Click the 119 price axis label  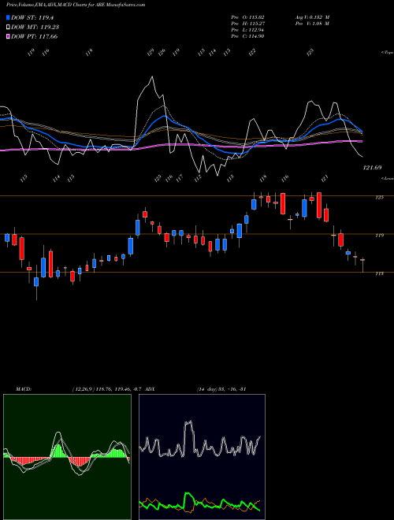(379, 236)
